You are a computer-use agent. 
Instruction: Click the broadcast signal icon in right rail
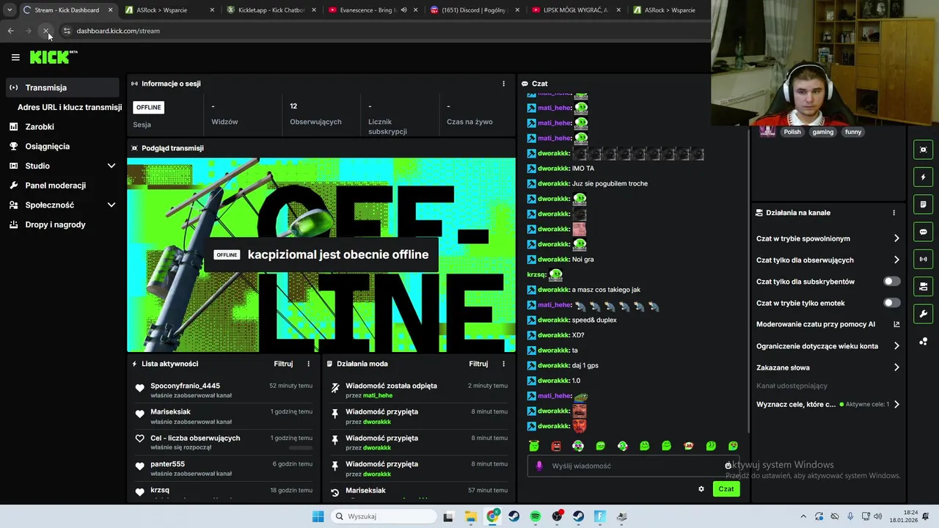pos(923,259)
